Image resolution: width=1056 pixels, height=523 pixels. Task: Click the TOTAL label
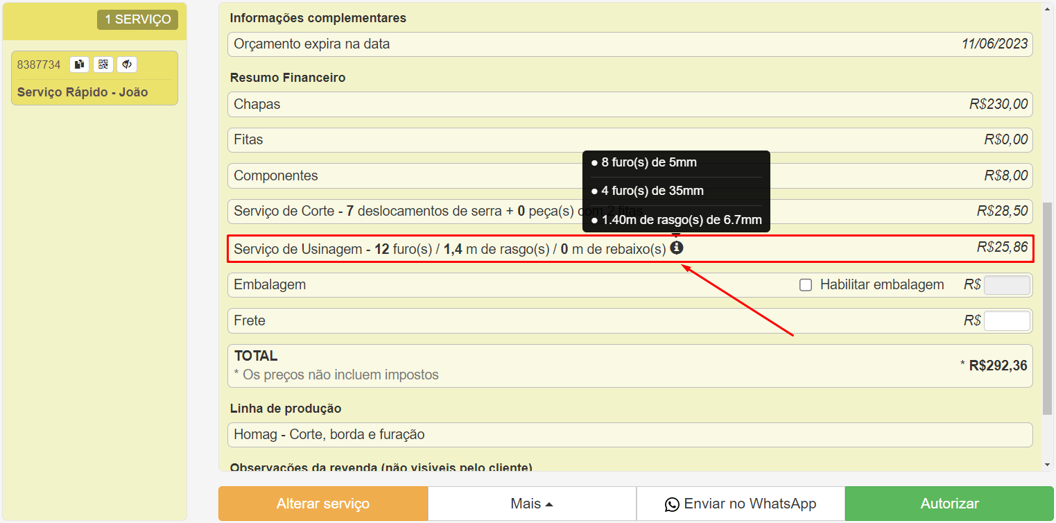(256, 356)
